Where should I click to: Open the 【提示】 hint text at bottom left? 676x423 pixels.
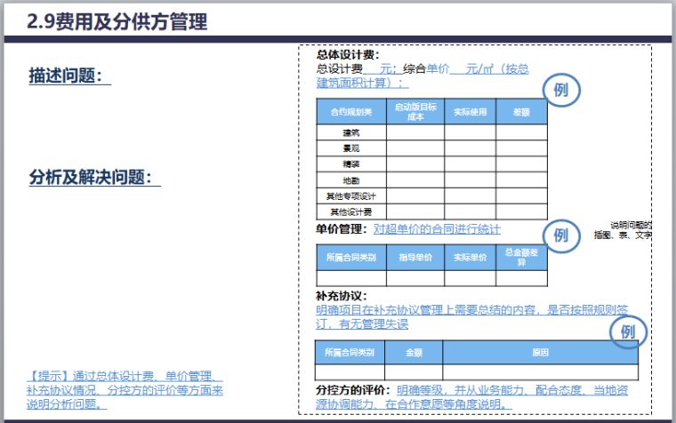click(125, 389)
